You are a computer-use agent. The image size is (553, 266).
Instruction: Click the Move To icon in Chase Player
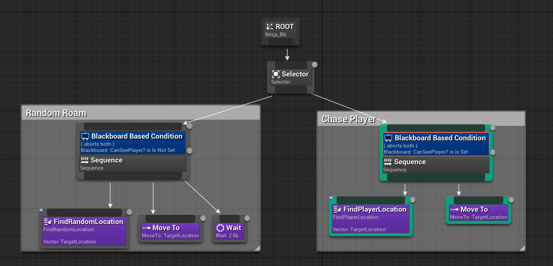[454, 209]
